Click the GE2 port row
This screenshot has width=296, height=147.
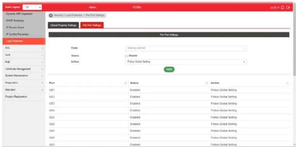point(169,97)
